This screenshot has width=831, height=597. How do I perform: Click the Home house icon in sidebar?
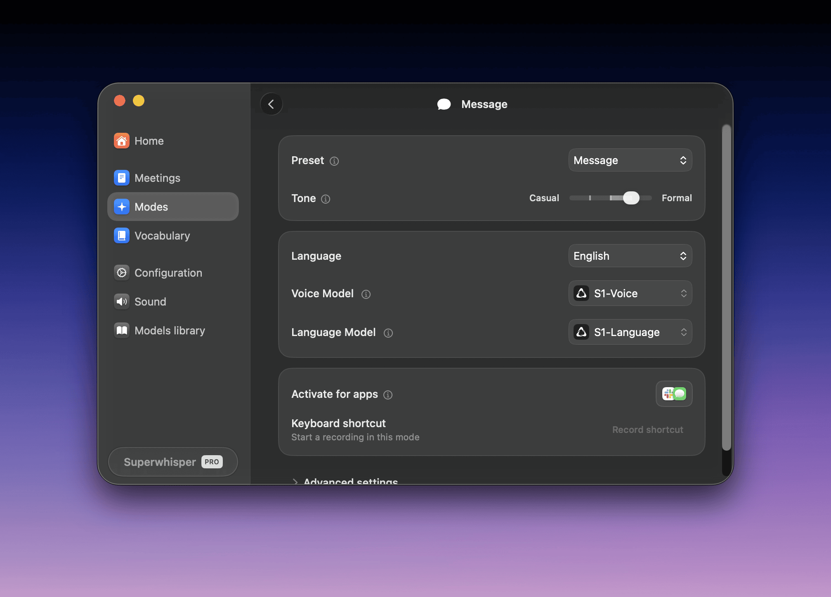click(122, 141)
